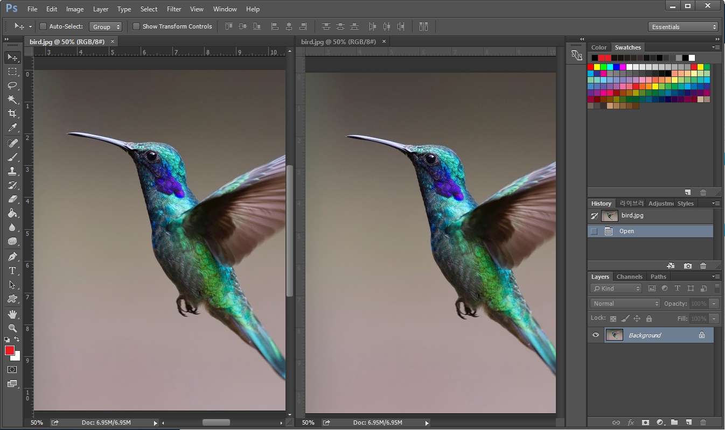The height and width of the screenshot is (430, 725).
Task: Enable the Auto-Select checkbox
Action: pos(44,26)
